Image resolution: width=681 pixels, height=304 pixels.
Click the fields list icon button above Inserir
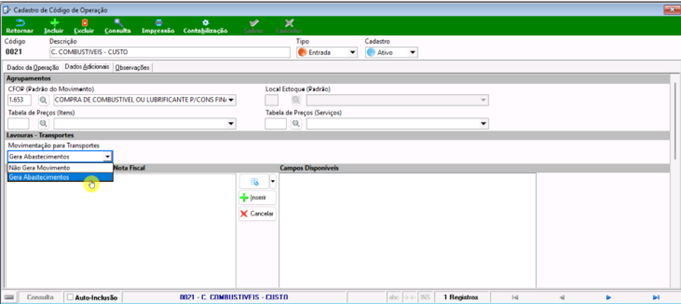click(x=254, y=181)
